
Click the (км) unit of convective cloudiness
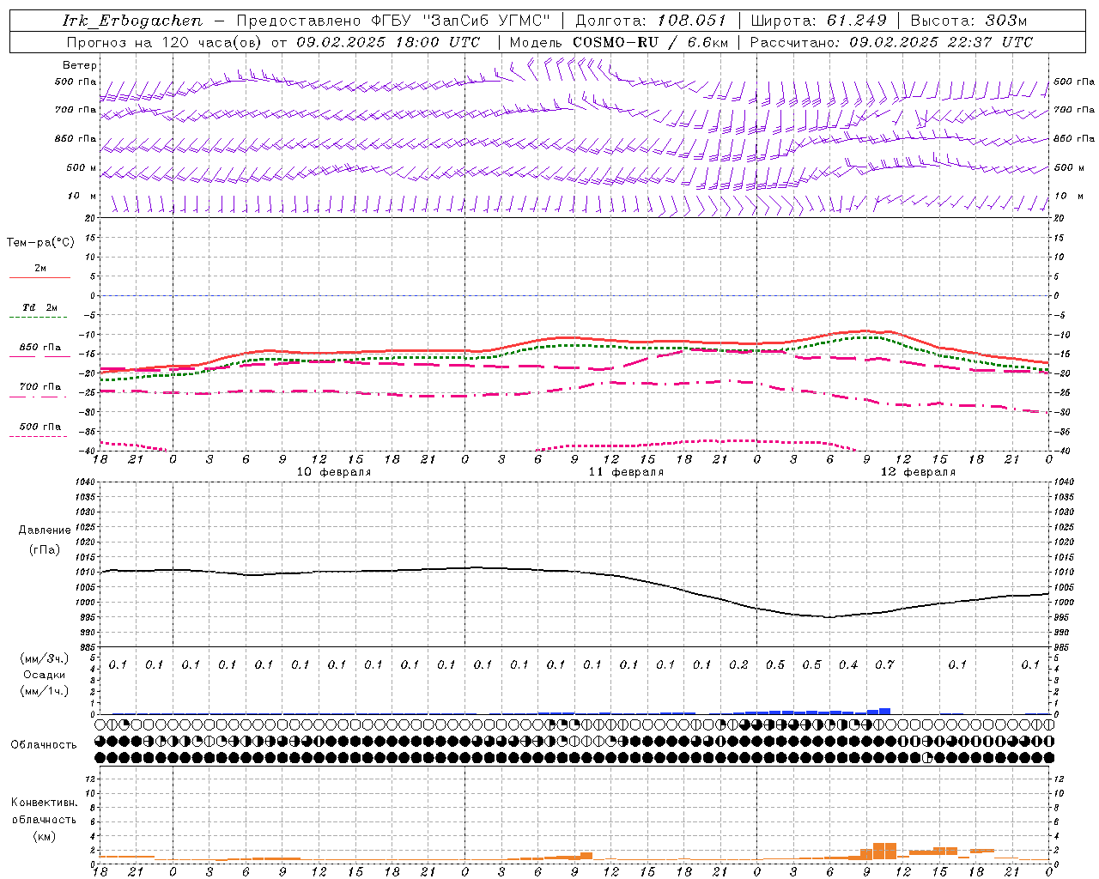pos(45,836)
